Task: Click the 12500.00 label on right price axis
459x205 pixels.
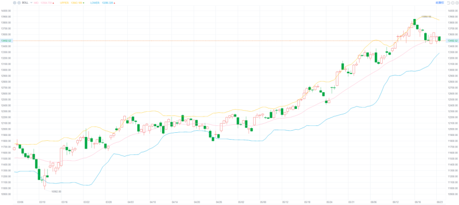Action: [453, 100]
